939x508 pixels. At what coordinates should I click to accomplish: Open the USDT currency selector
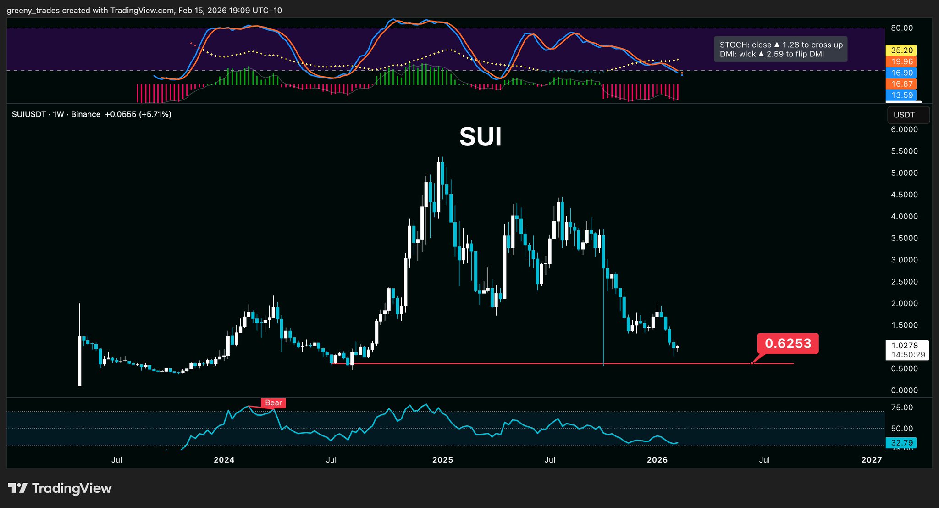pyautogui.click(x=908, y=115)
